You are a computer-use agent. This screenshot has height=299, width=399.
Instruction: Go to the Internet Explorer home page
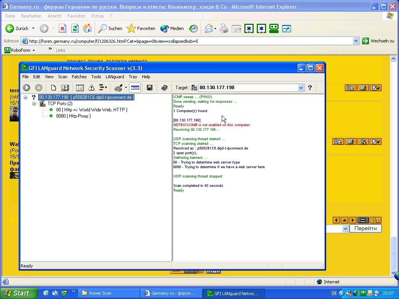pyautogui.click(x=87, y=28)
